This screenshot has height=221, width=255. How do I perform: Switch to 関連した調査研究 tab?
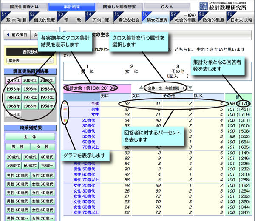[119, 7]
